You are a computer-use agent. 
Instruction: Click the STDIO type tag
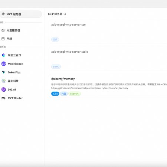(56, 67)
